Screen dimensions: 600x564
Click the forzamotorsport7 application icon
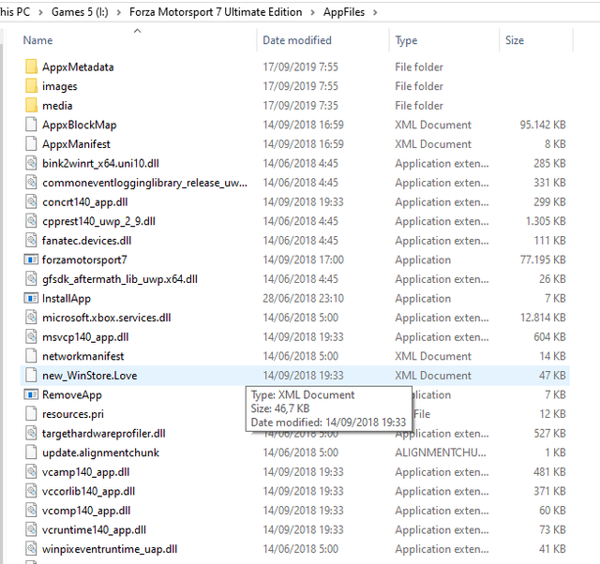point(31,260)
